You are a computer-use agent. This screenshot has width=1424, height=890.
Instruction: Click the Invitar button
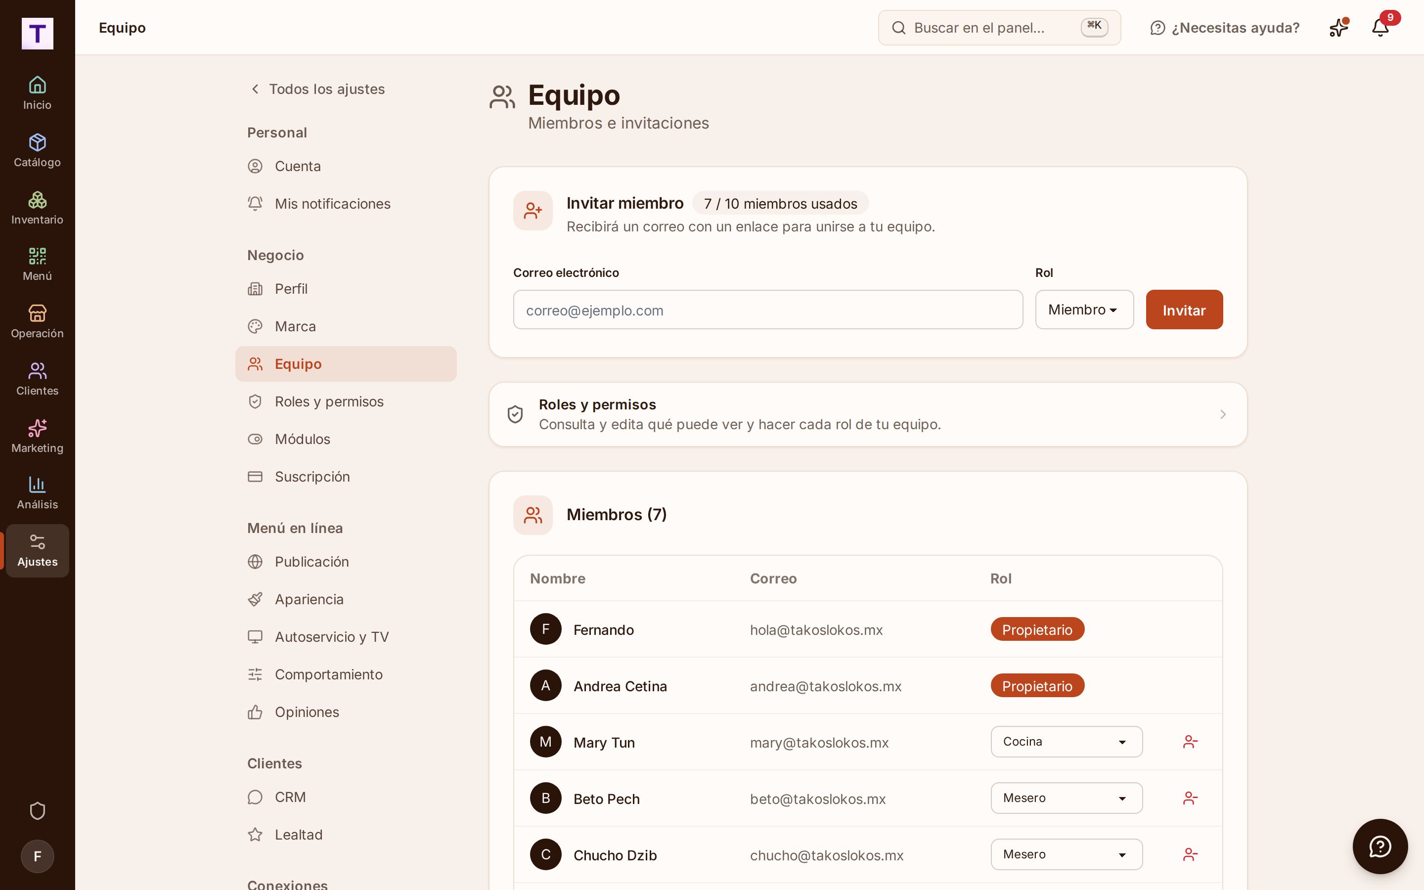click(x=1184, y=310)
